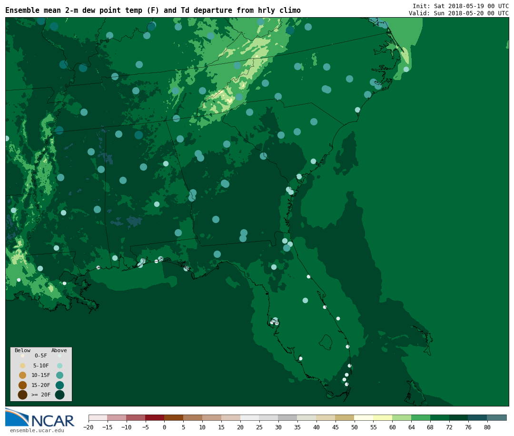Image resolution: width=514 pixels, height=436 pixels.
Task: Select the colorbar segment between -10 and -5
Action: [136, 417]
